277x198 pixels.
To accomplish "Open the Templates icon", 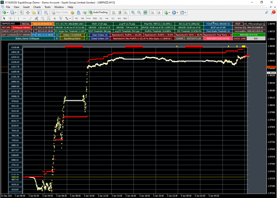I will (182, 12).
